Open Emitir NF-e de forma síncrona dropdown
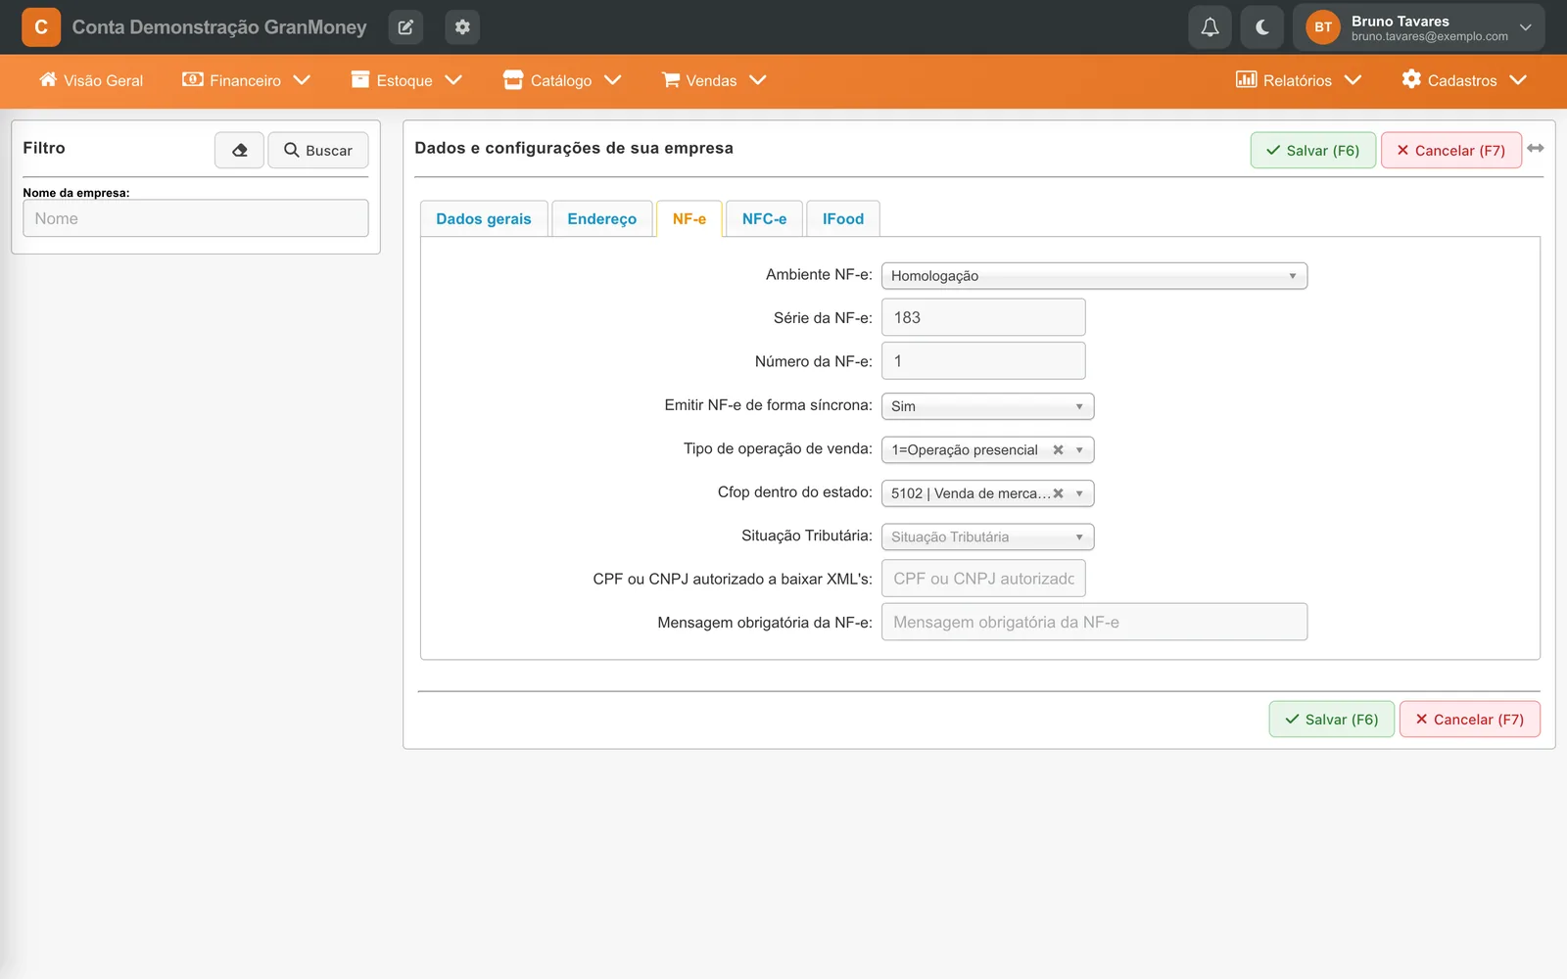Image resolution: width=1567 pixels, height=979 pixels. (x=987, y=406)
